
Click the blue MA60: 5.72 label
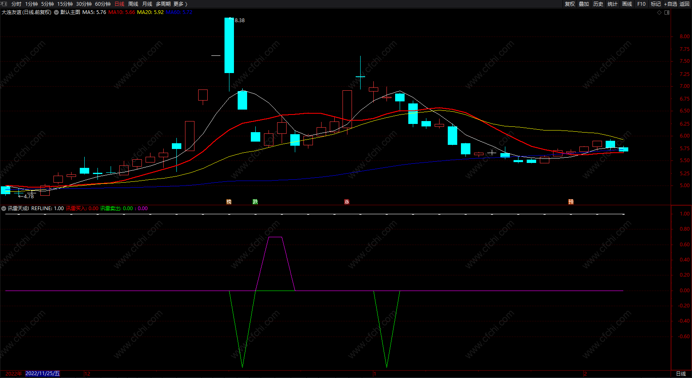click(x=179, y=12)
